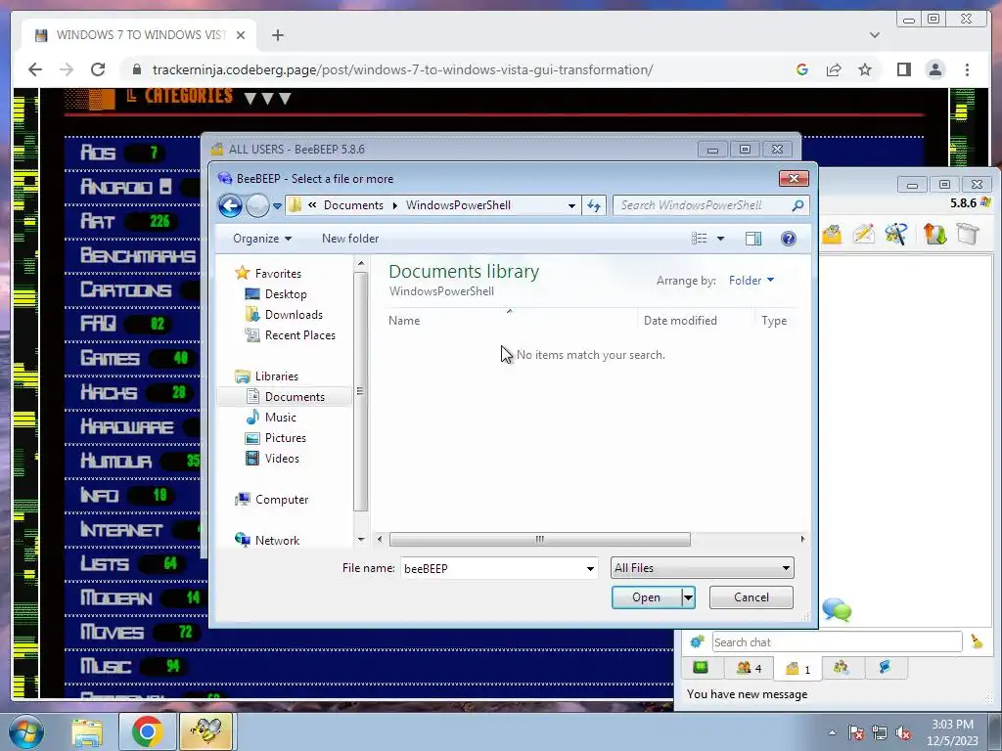Select Favorites in navigation pane

pos(278,274)
